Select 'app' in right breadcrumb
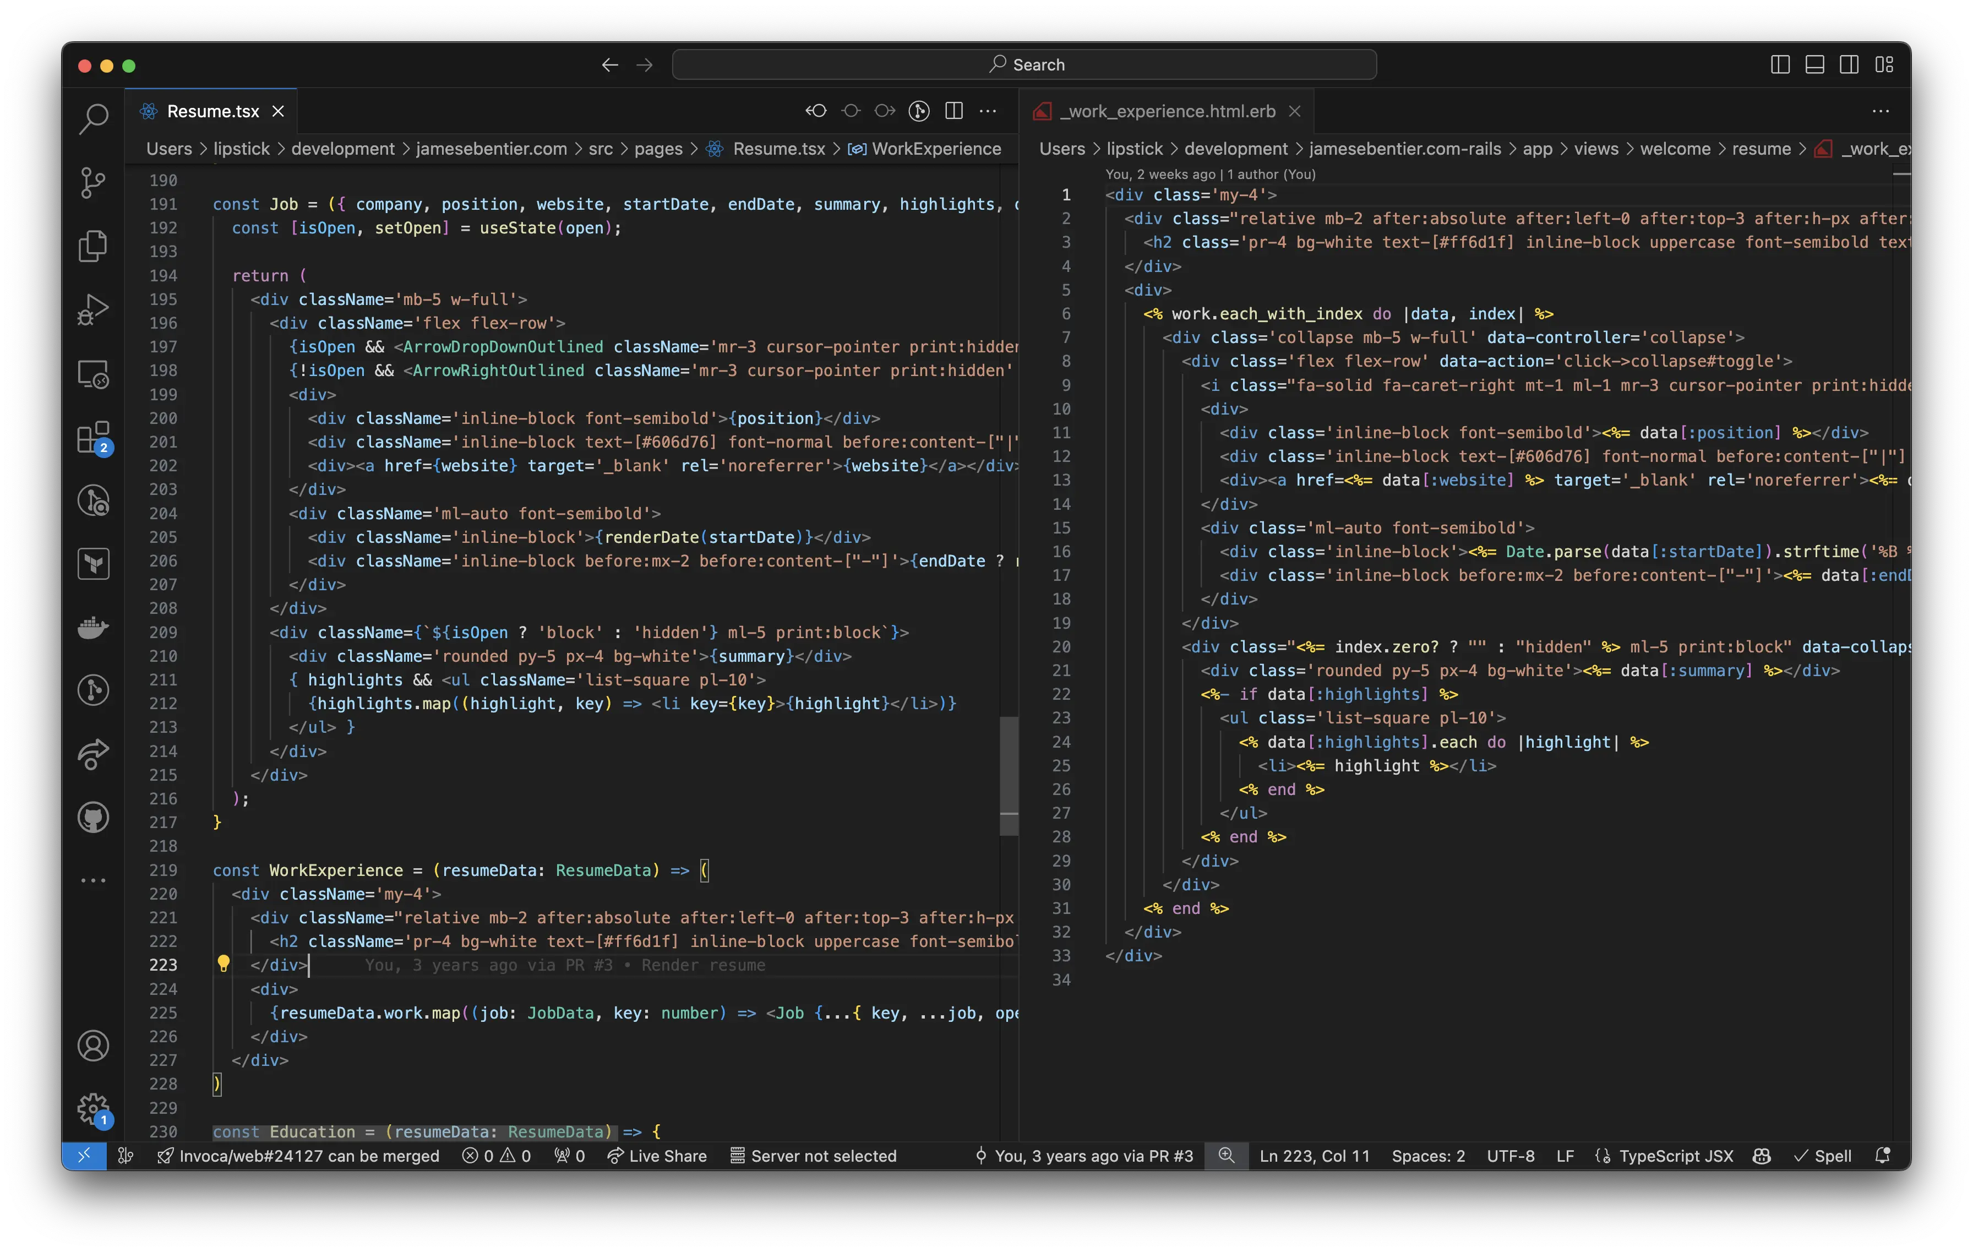 click(x=1537, y=148)
